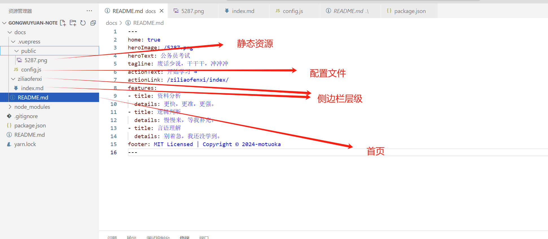Open 5287.png image file in tree
Image resolution: width=548 pixels, height=239 pixels.
coord(36,60)
